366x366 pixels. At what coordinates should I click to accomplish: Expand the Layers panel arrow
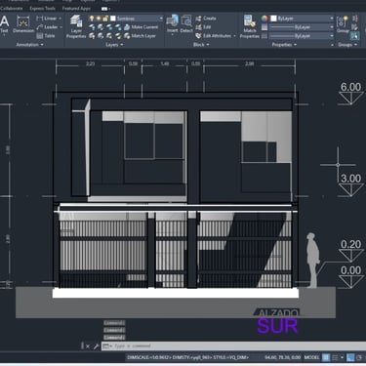click(122, 45)
